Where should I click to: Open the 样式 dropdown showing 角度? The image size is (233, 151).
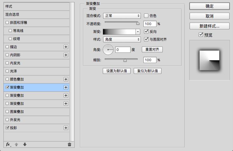[x=122, y=40]
